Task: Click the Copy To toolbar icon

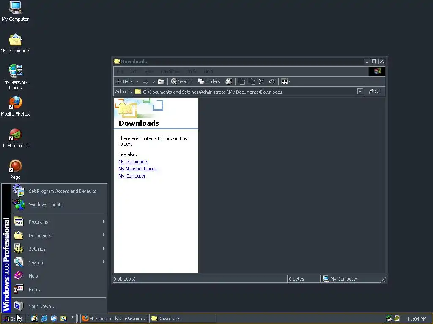Action: pyautogui.click(x=252, y=81)
